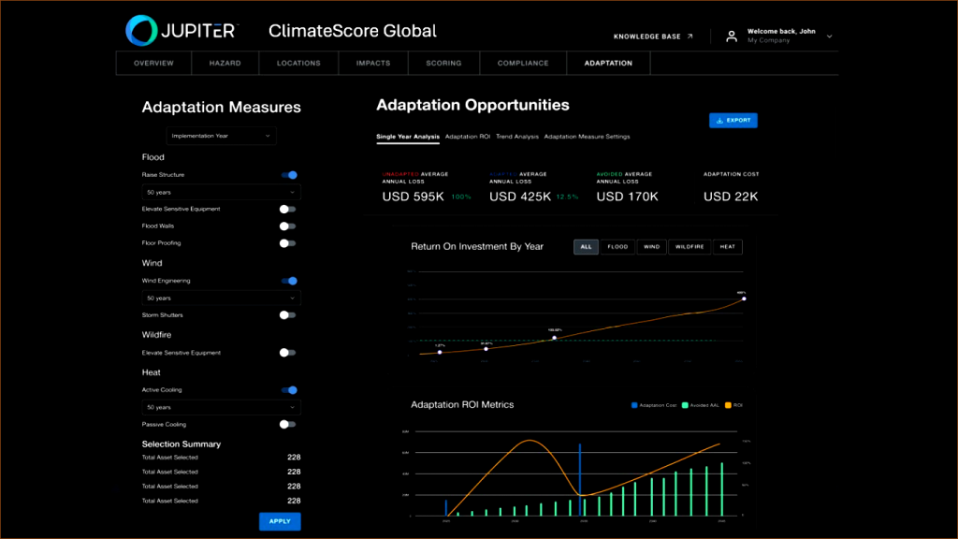This screenshot has height=539, width=958.
Task: Turn on the Flood Walls toggle
Action: [x=288, y=226]
